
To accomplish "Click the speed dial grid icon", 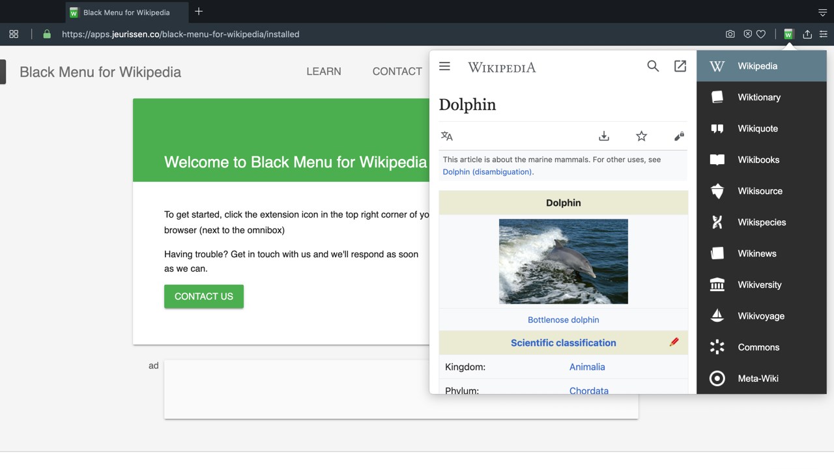I will (14, 35).
